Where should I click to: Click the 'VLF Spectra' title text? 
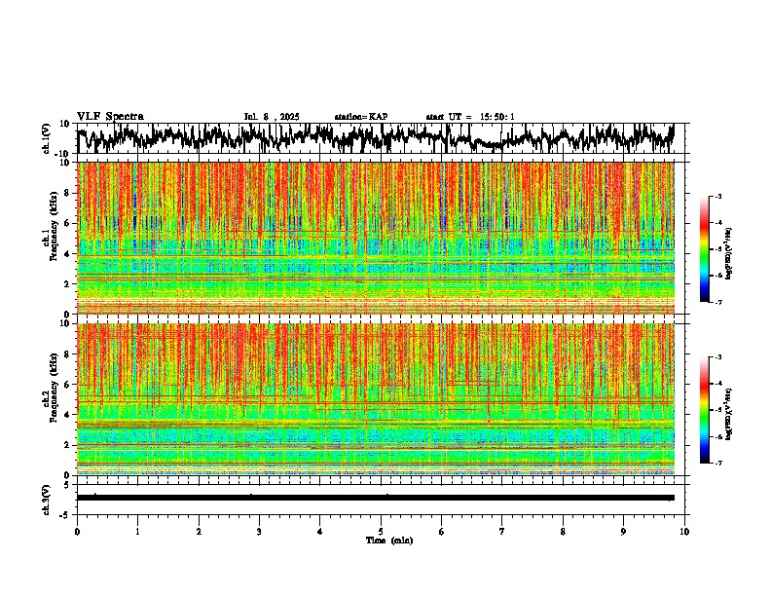110,117
